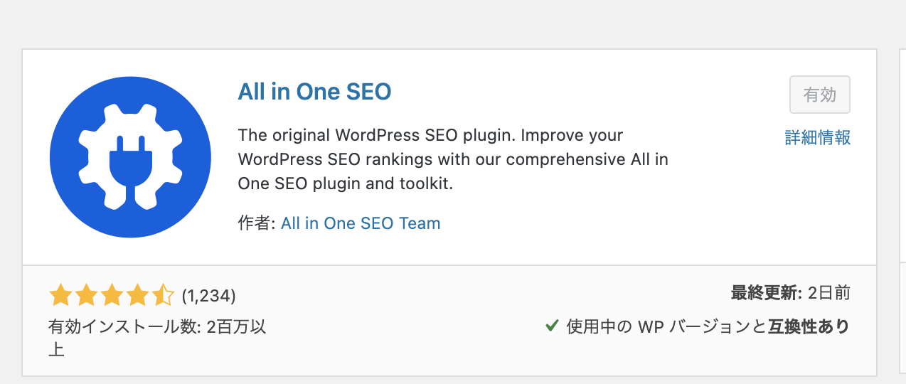The image size is (906, 384).
Task: Click the plugin description paragraph
Action: [x=453, y=159]
